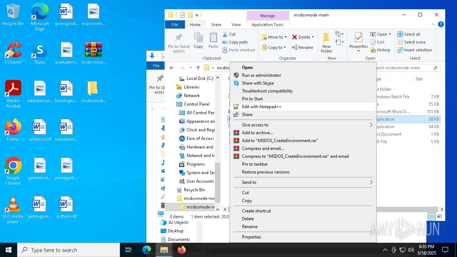Screen dimensions: 457x257
Task: Collapse the ribbon with chevron
Action: click(433, 25)
